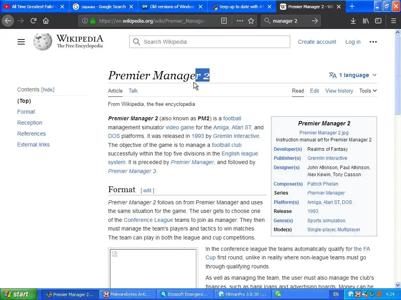This screenshot has width=401, height=300.
Task: Follow Premier Manager 3 link
Action: point(132,171)
